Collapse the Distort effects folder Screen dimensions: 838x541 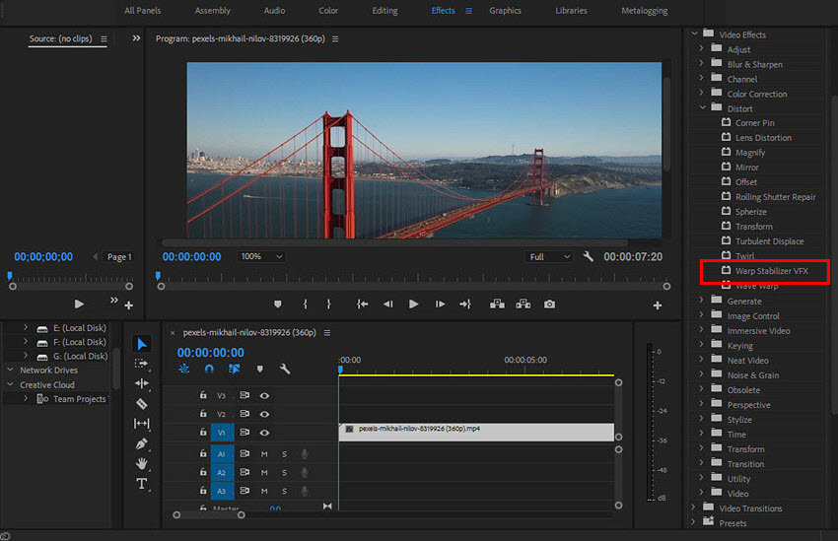coord(702,107)
